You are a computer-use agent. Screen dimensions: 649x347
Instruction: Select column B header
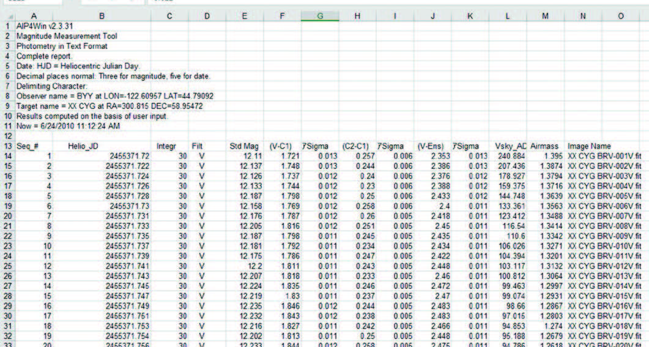[102, 16]
